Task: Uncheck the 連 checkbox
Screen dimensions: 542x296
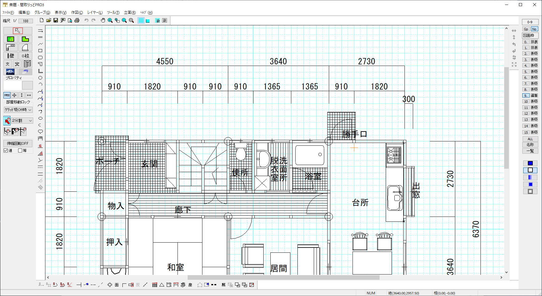Action: tap(6, 151)
